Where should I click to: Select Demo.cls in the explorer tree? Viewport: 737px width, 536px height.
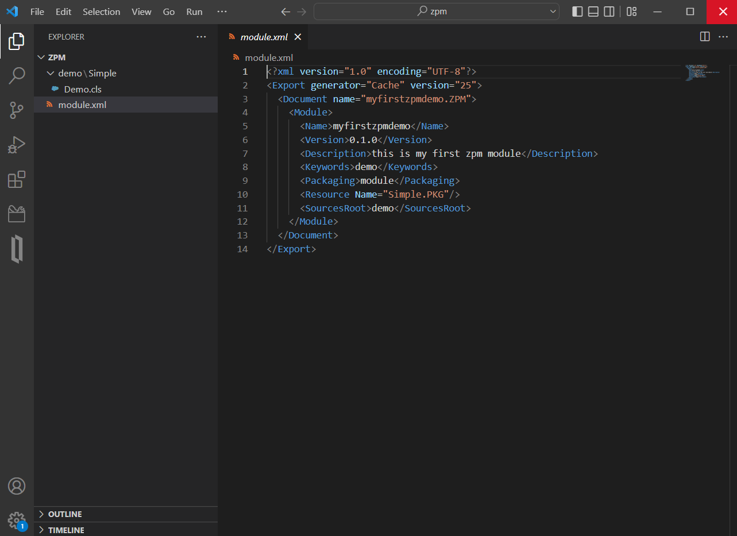tap(83, 89)
